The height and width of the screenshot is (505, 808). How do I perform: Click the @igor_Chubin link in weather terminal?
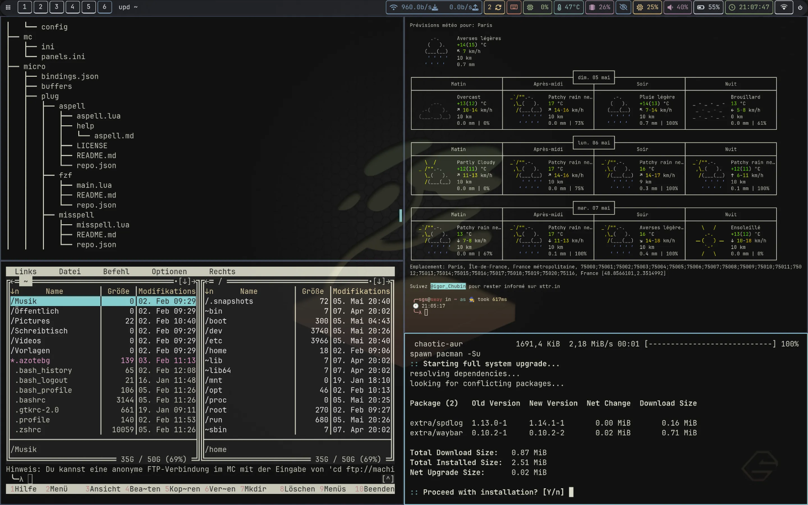(448, 286)
